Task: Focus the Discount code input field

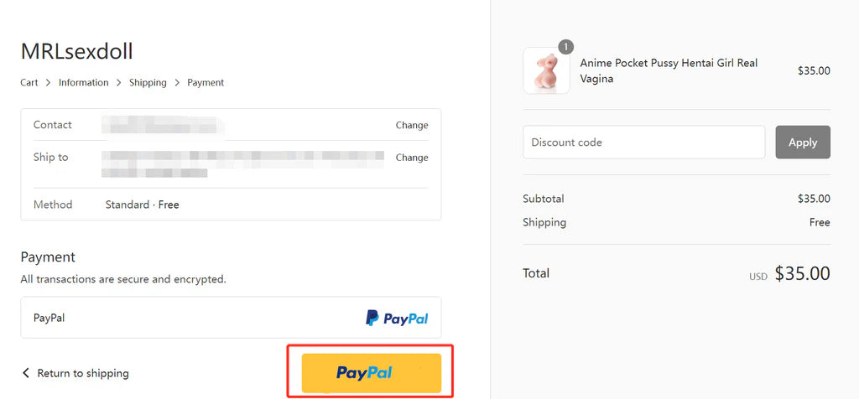Action: click(643, 142)
